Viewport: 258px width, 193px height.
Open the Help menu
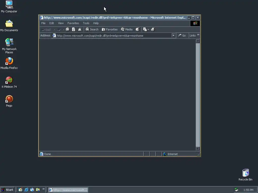point(96,23)
